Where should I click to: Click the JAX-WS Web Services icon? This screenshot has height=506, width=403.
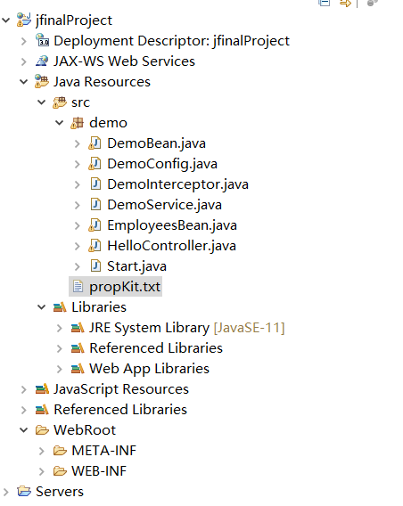(x=42, y=61)
